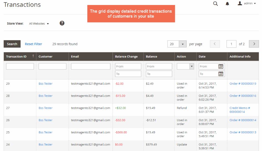Click the search magnifier icon

[215, 4]
